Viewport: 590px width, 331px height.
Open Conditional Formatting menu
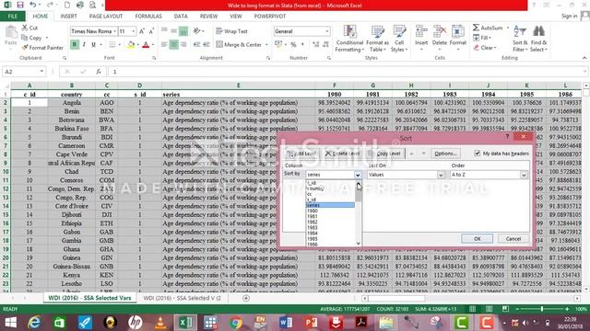click(x=349, y=39)
